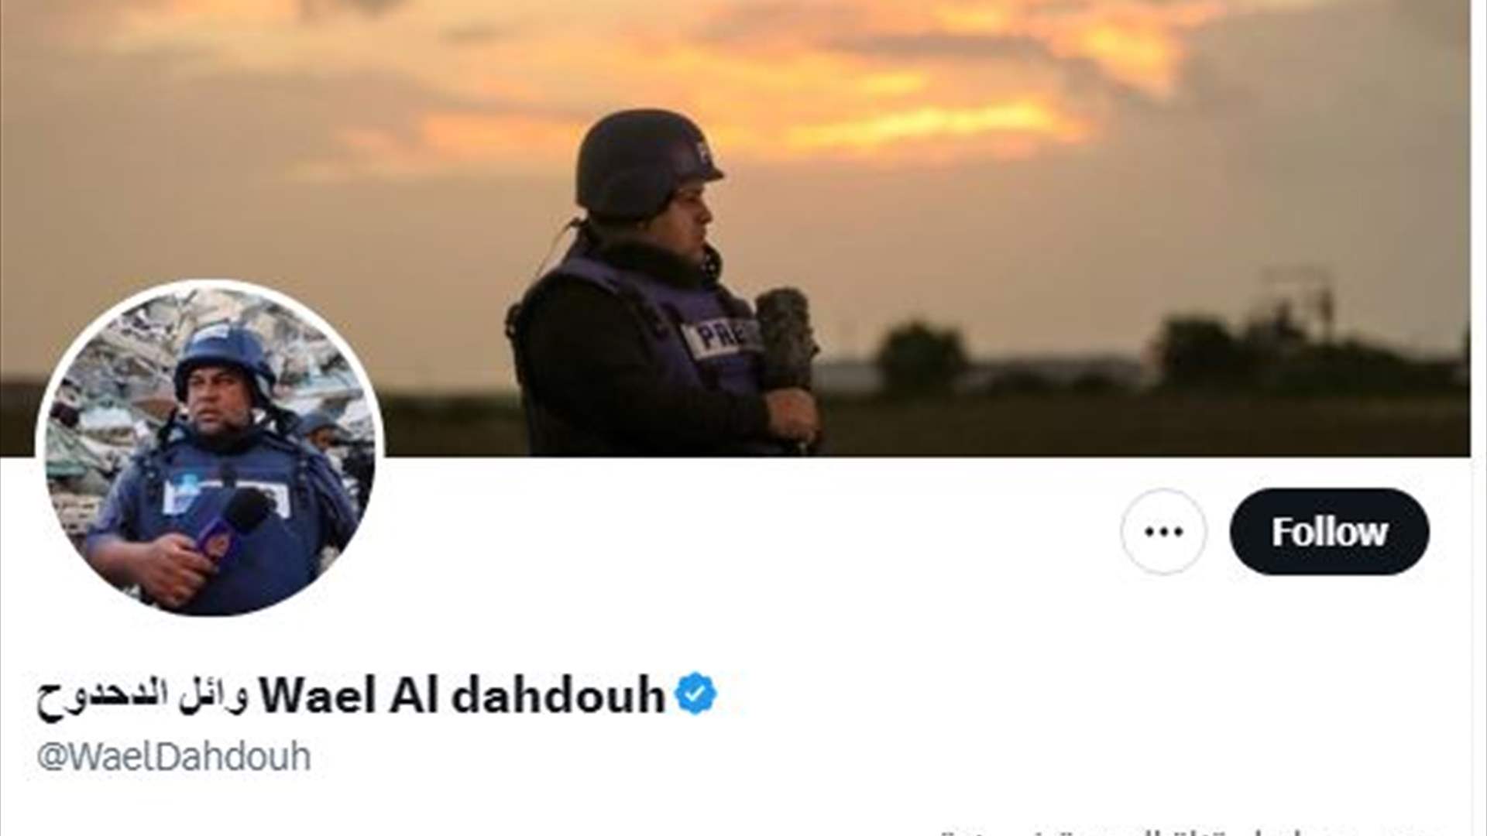Click the Follow button
The height and width of the screenshot is (836, 1487).
click(x=1329, y=532)
